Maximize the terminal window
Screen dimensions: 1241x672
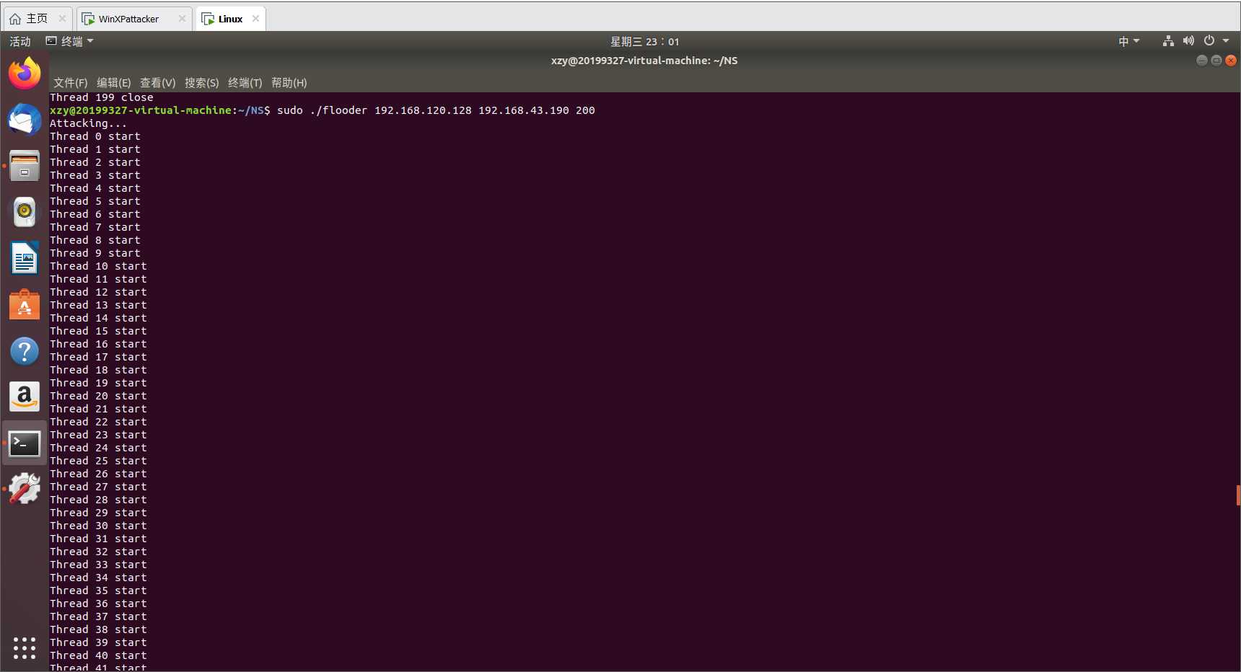click(x=1216, y=61)
